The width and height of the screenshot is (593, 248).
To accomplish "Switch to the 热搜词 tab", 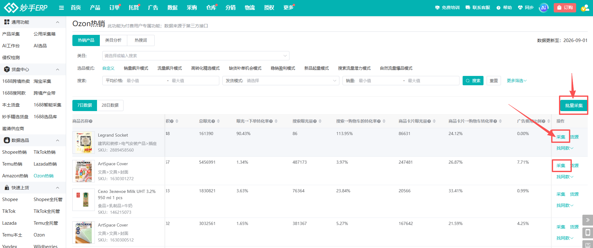I will coord(141,40).
